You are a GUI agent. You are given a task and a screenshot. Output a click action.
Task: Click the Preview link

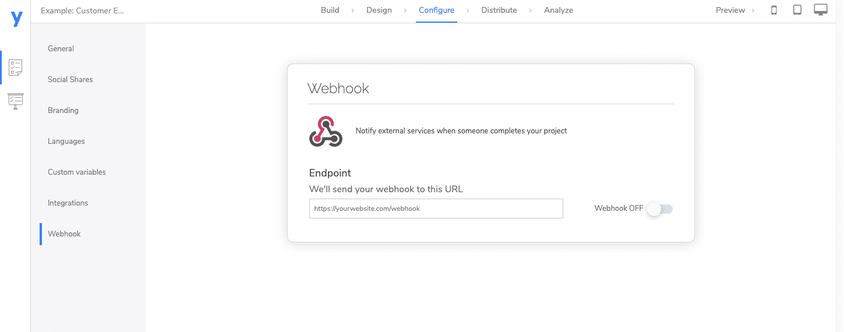click(730, 10)
